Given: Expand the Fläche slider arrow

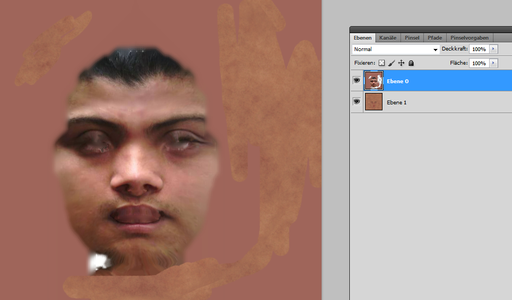Looking at the screenshot, I should (494, 63).
